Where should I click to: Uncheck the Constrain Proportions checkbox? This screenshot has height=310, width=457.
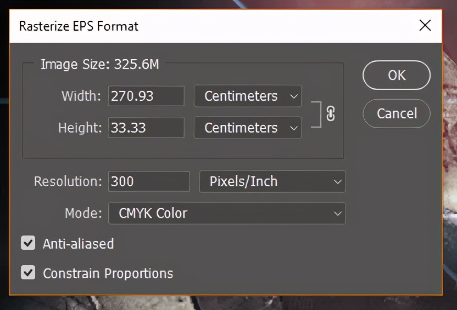coord(28,272)
